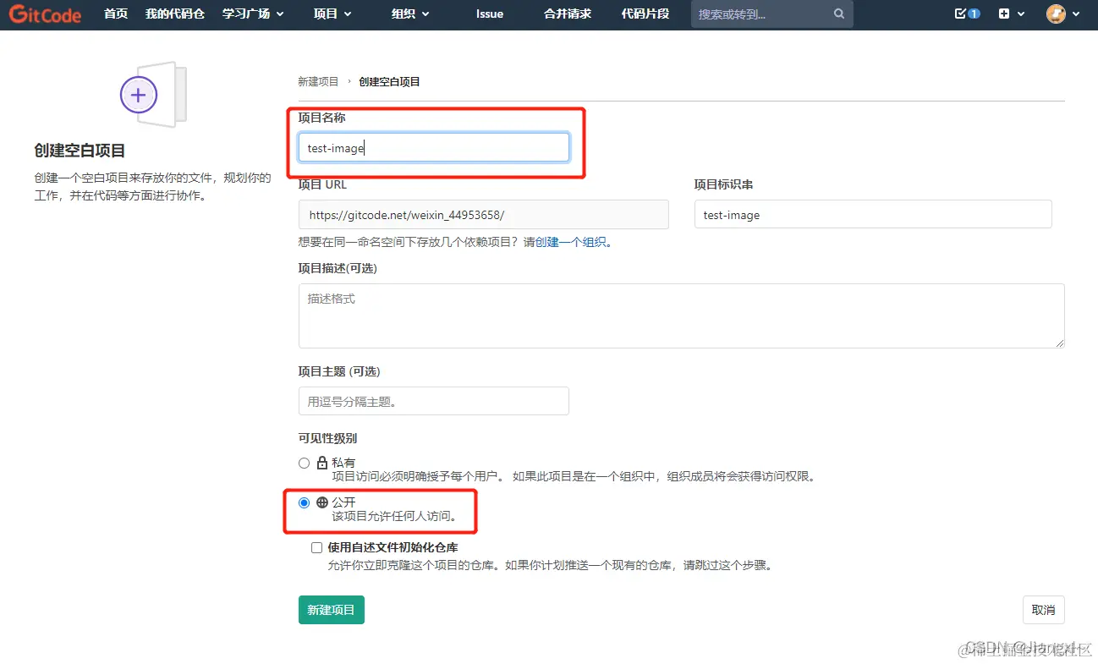Open the 组织 dropdown menu
This screenshot has height=664, width=1098.
(x=409, y=14)
